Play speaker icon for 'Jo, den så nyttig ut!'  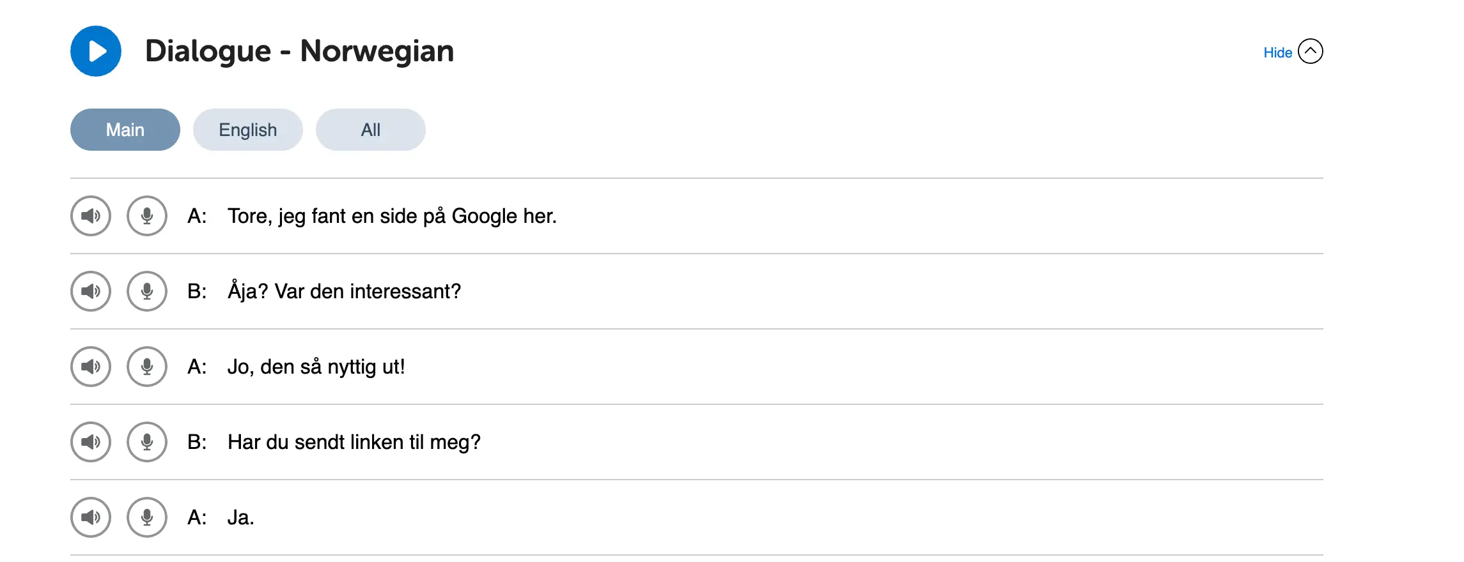(x=91, y=367)
